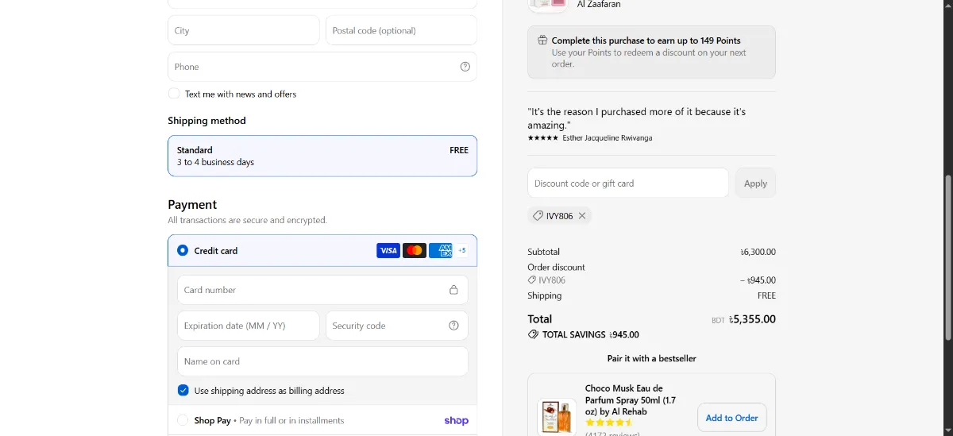Click the Visa card logo icon

pyautogui.click(x=388, y=251)
